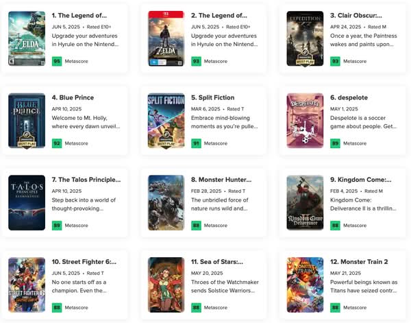
Task: Click the 92 Metascore badge for Blue Prince
Action: click(x=57, y=143)
